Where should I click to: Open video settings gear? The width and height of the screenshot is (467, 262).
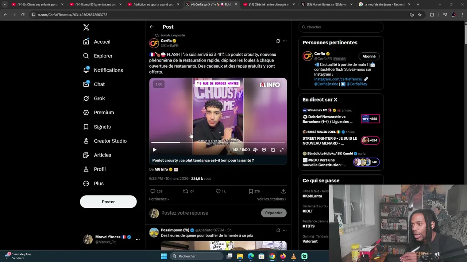click(264, 150)
